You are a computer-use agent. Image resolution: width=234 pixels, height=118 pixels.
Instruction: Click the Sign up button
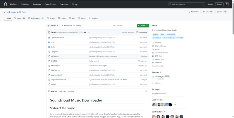[x=219, y=4]
